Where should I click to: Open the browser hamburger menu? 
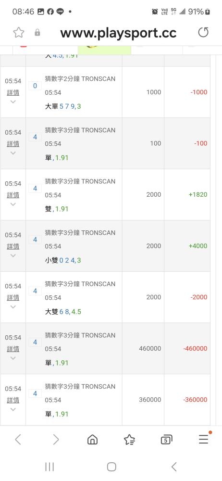coord(204,439)
